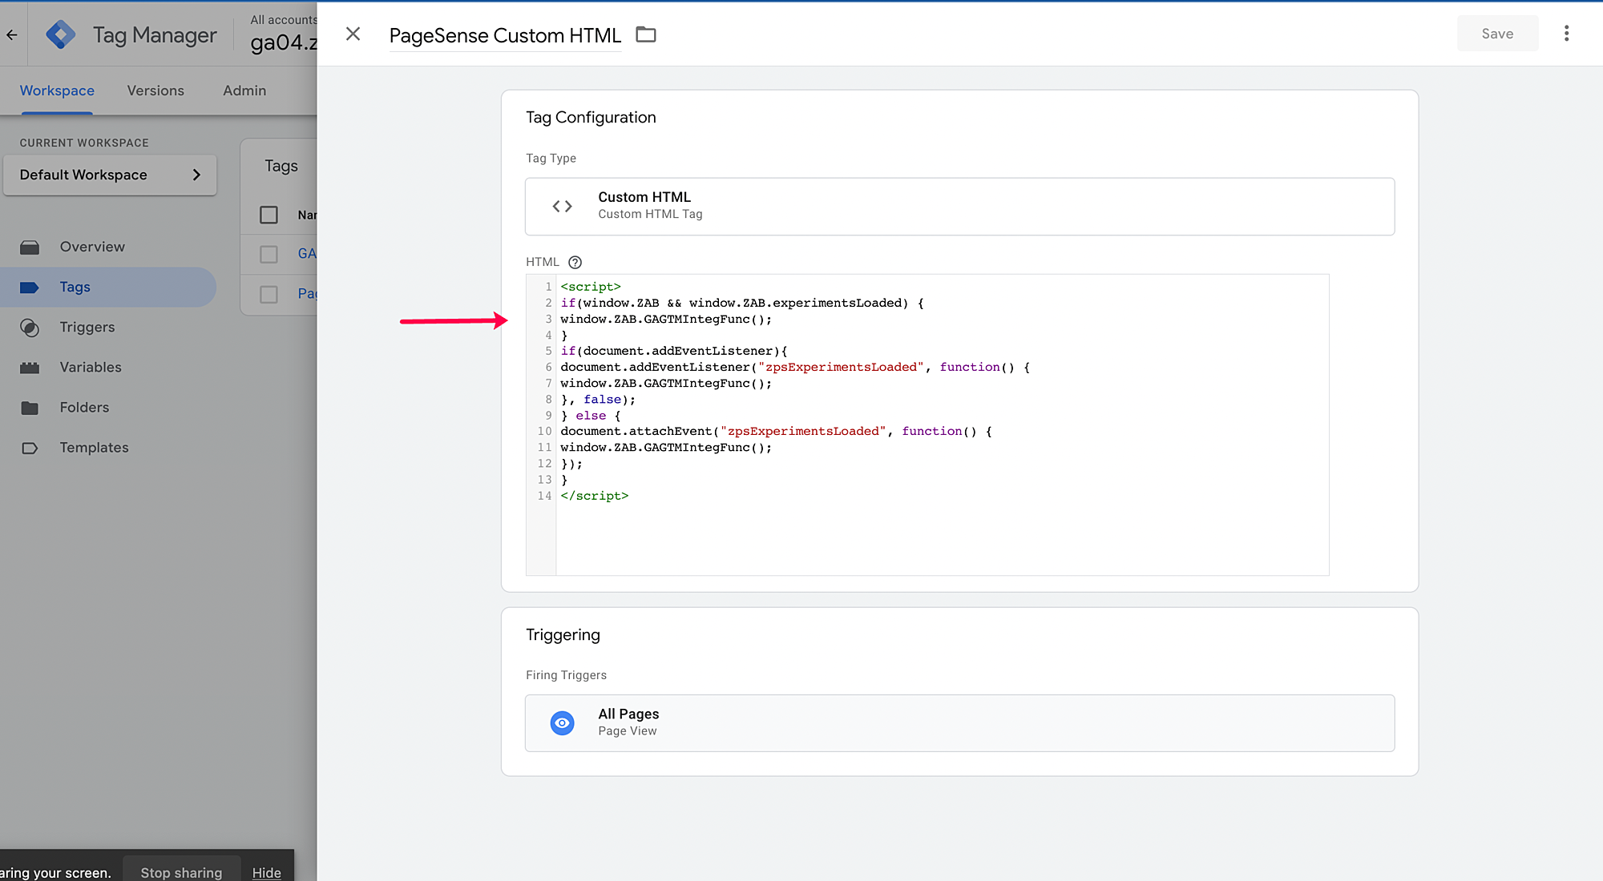This screenshot has width=1603, height=881.
Task: Open the Custom HTML tag type selector
Action: [x=959, y=206]
